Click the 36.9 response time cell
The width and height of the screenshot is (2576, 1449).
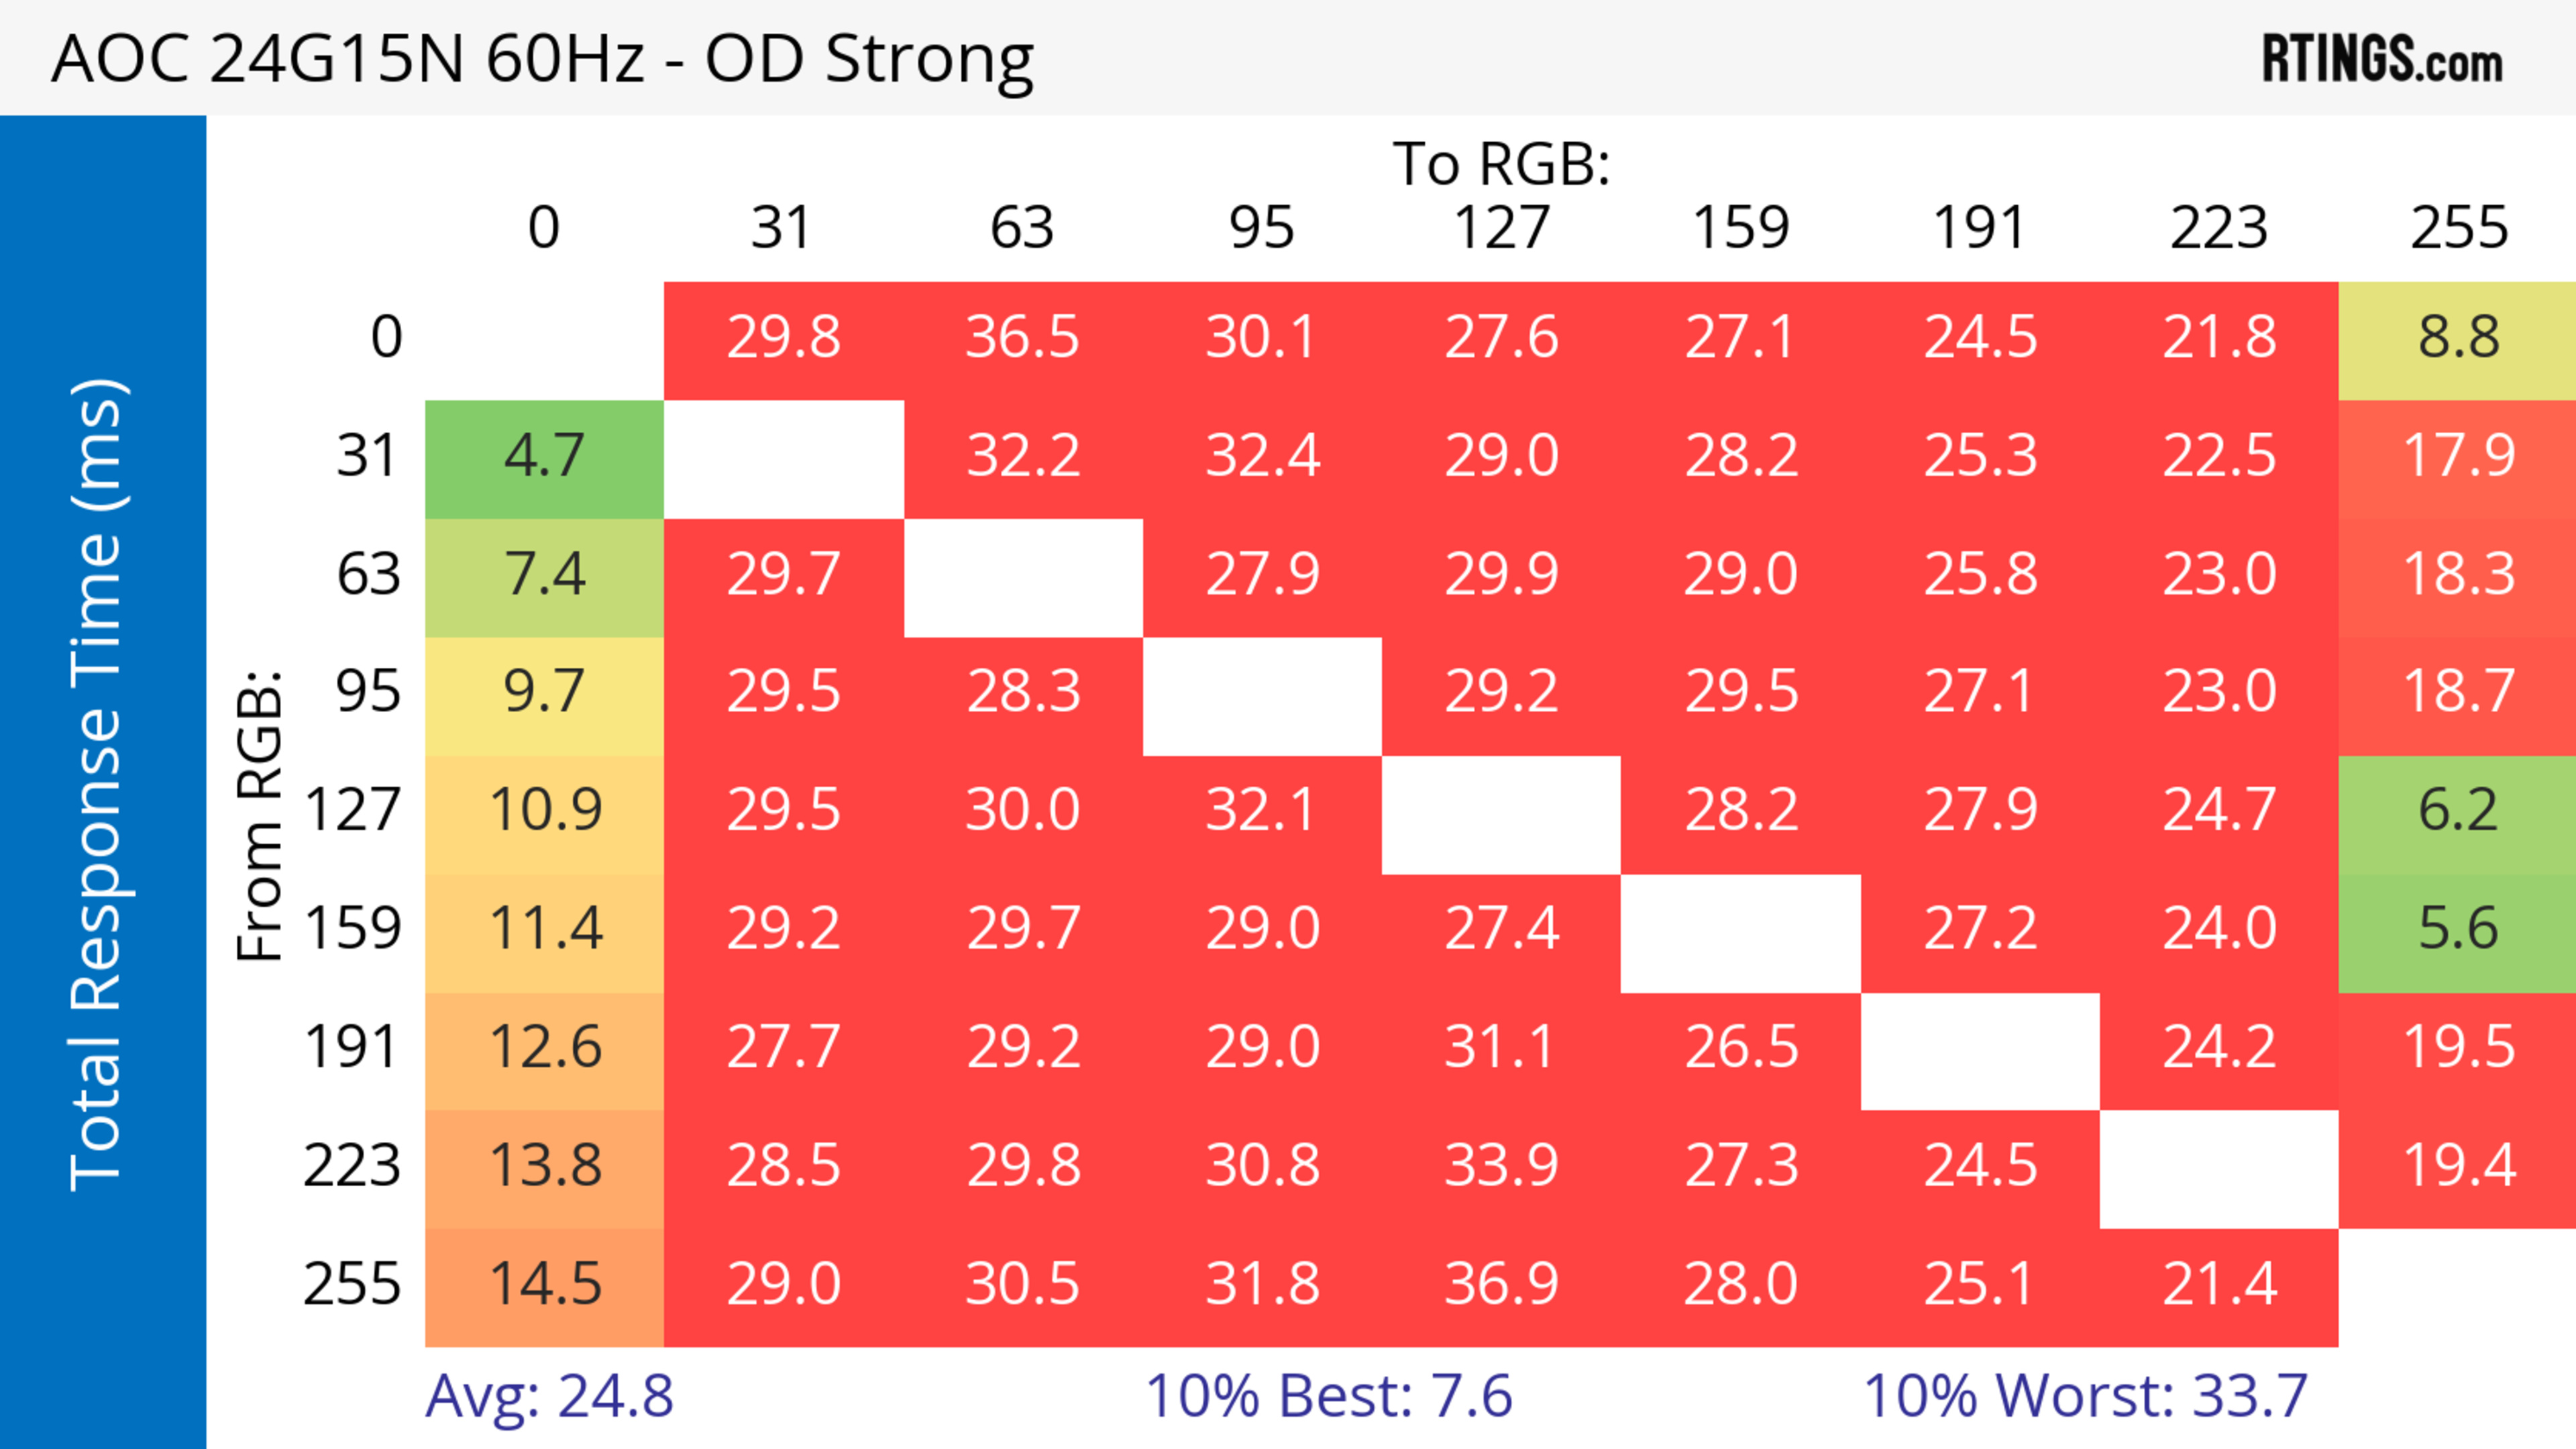click(x=1501, y=1284)
